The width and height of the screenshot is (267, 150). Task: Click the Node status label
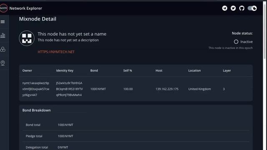coord(242,33)
